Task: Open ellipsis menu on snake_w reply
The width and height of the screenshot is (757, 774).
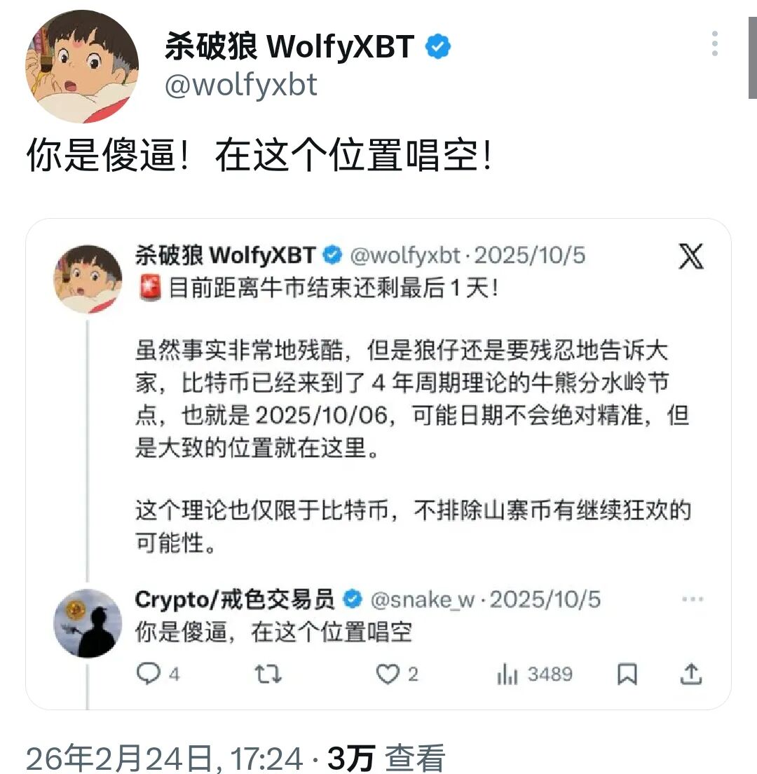Action: tap(693, 599)
